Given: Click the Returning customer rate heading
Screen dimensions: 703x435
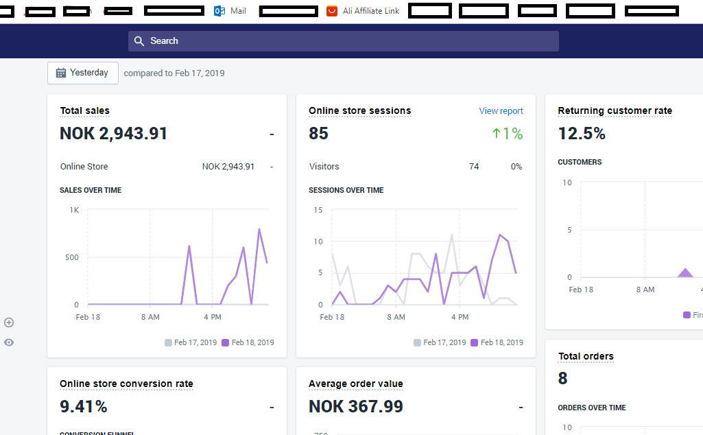Looking at the screenshot, I should click(615, 110).
